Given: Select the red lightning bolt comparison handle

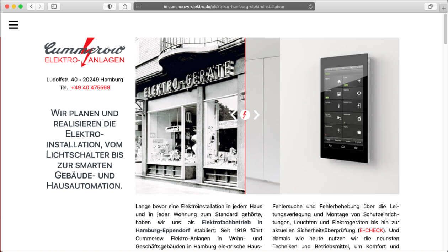Looking at the screenshot, I should point(245,115).
